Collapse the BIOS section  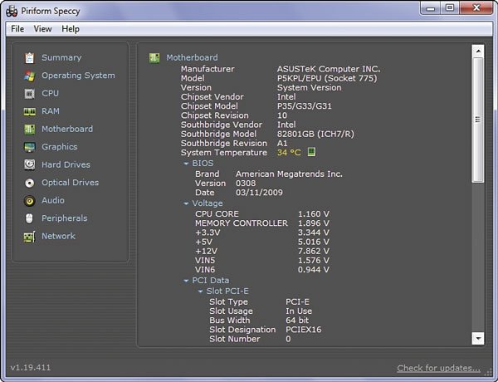(x=186, y=164)
